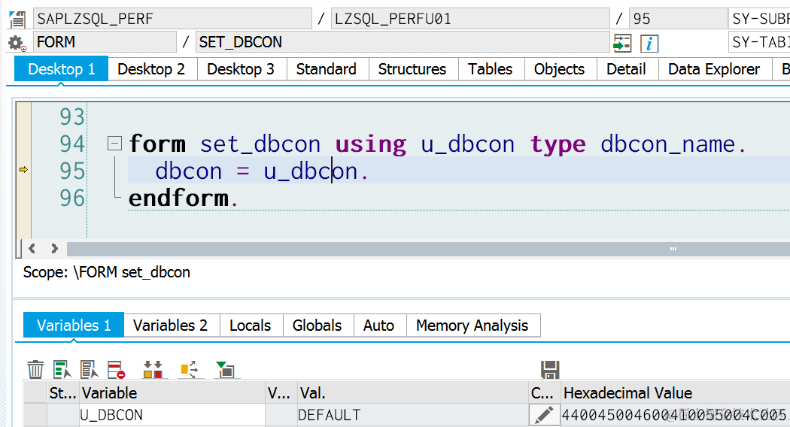Switch to the Desktop 1 tab
This screenshot has height=427, width=790.
[x=62, y=69]
